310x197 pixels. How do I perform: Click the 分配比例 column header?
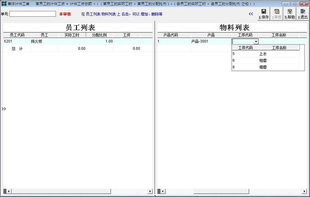(x=99, y=35)
